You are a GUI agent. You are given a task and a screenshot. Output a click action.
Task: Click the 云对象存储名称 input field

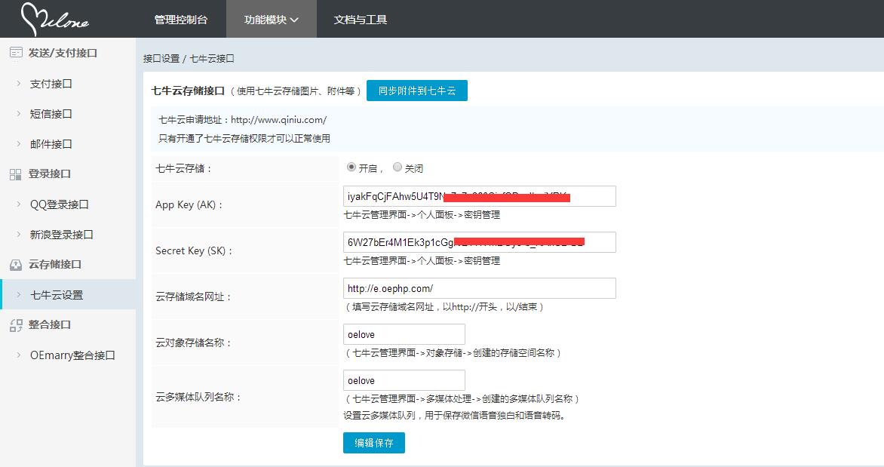point(404,334)
